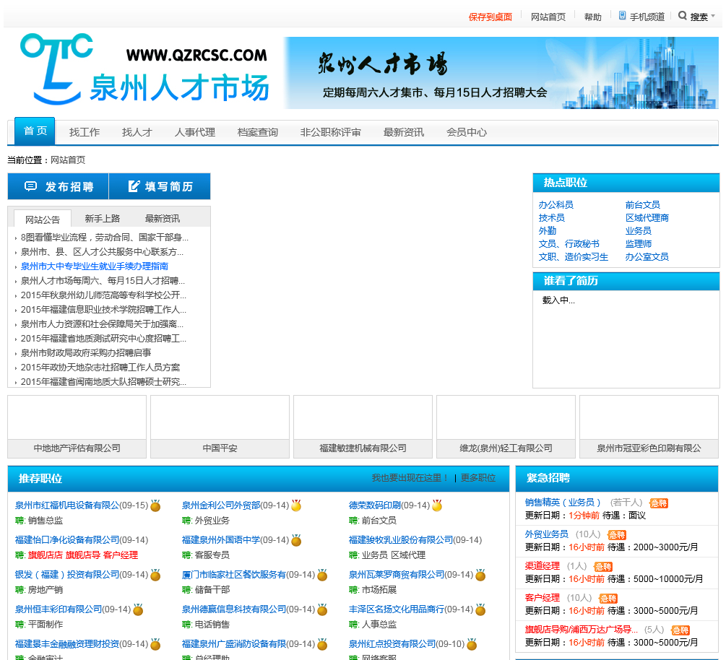This screenshot has height=660, width=726.
Task: Open company card 维龙(泉州)轻工有限公司
Action: point(506,427)
